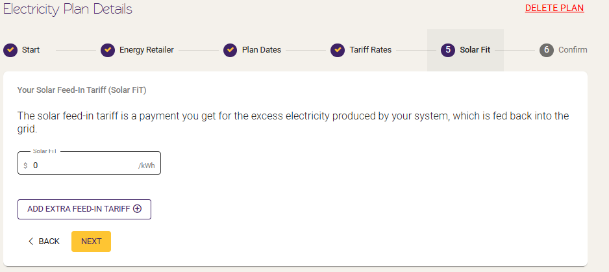The image size is (609, 272).
Task: Click the DELETE PLAN link
Action: coord(554,8)
